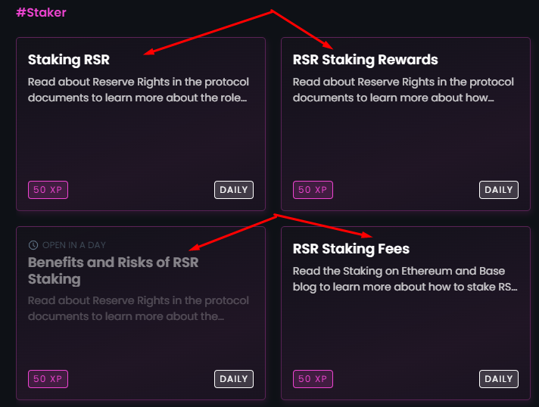
Task: Click the RSR Staking Rewards title
Action: 365,60
